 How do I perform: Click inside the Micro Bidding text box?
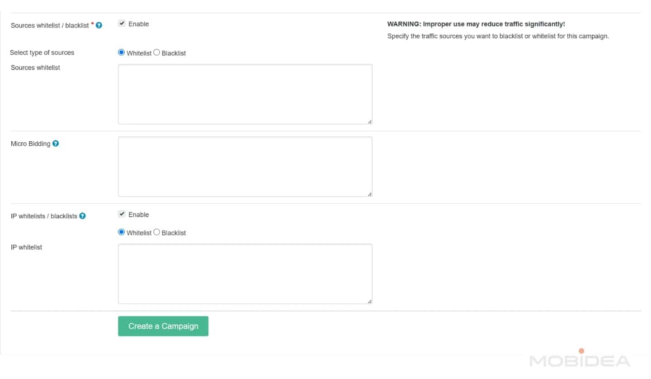click(245, 166)
